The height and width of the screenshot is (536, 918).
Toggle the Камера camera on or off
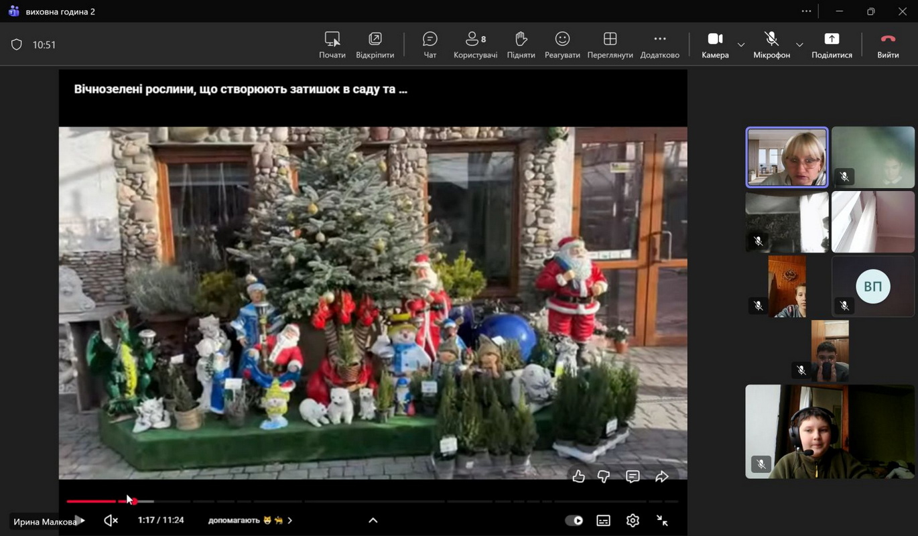(715, 44)
